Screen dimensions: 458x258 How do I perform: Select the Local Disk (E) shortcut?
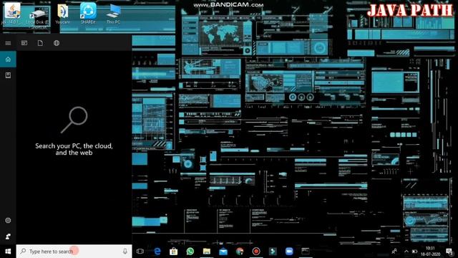coord(38,18)
